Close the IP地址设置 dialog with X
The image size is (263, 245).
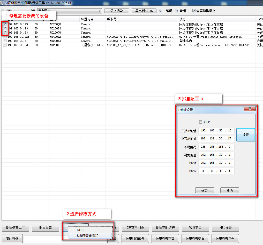pyautogui.click(x=250, y=109)
